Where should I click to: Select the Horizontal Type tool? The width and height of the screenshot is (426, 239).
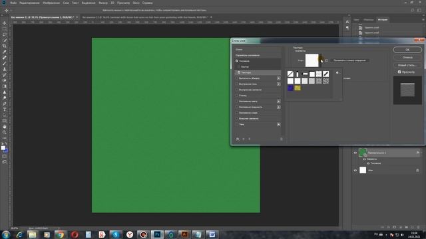tap(5, 110)
